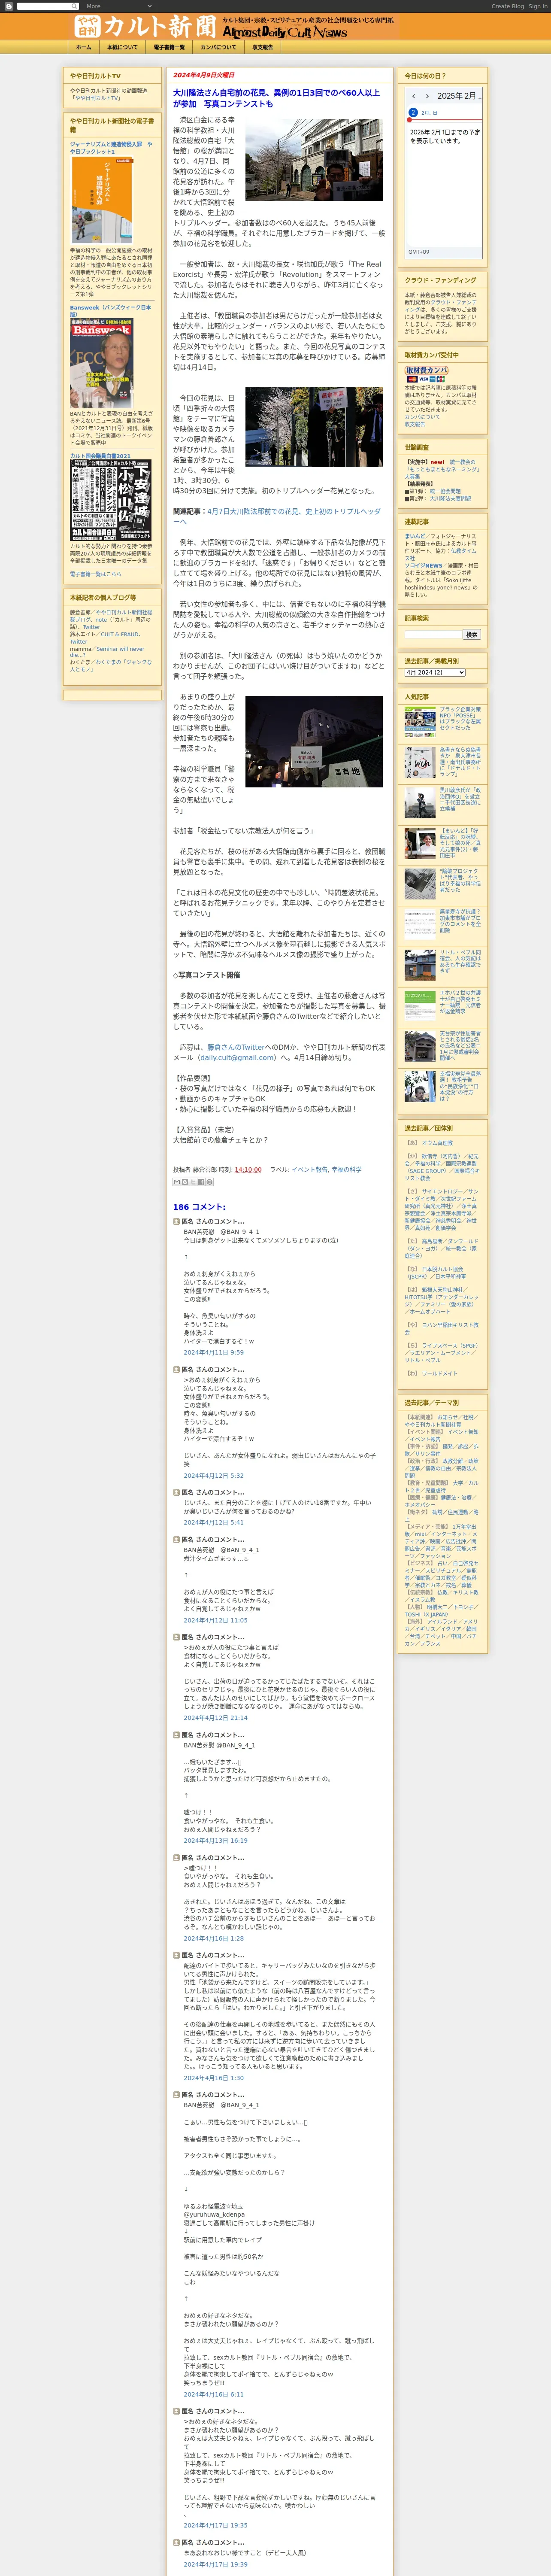Click Sign In link in navbar
Viewport: 551px width, 2576px height.
pos(538,6)
